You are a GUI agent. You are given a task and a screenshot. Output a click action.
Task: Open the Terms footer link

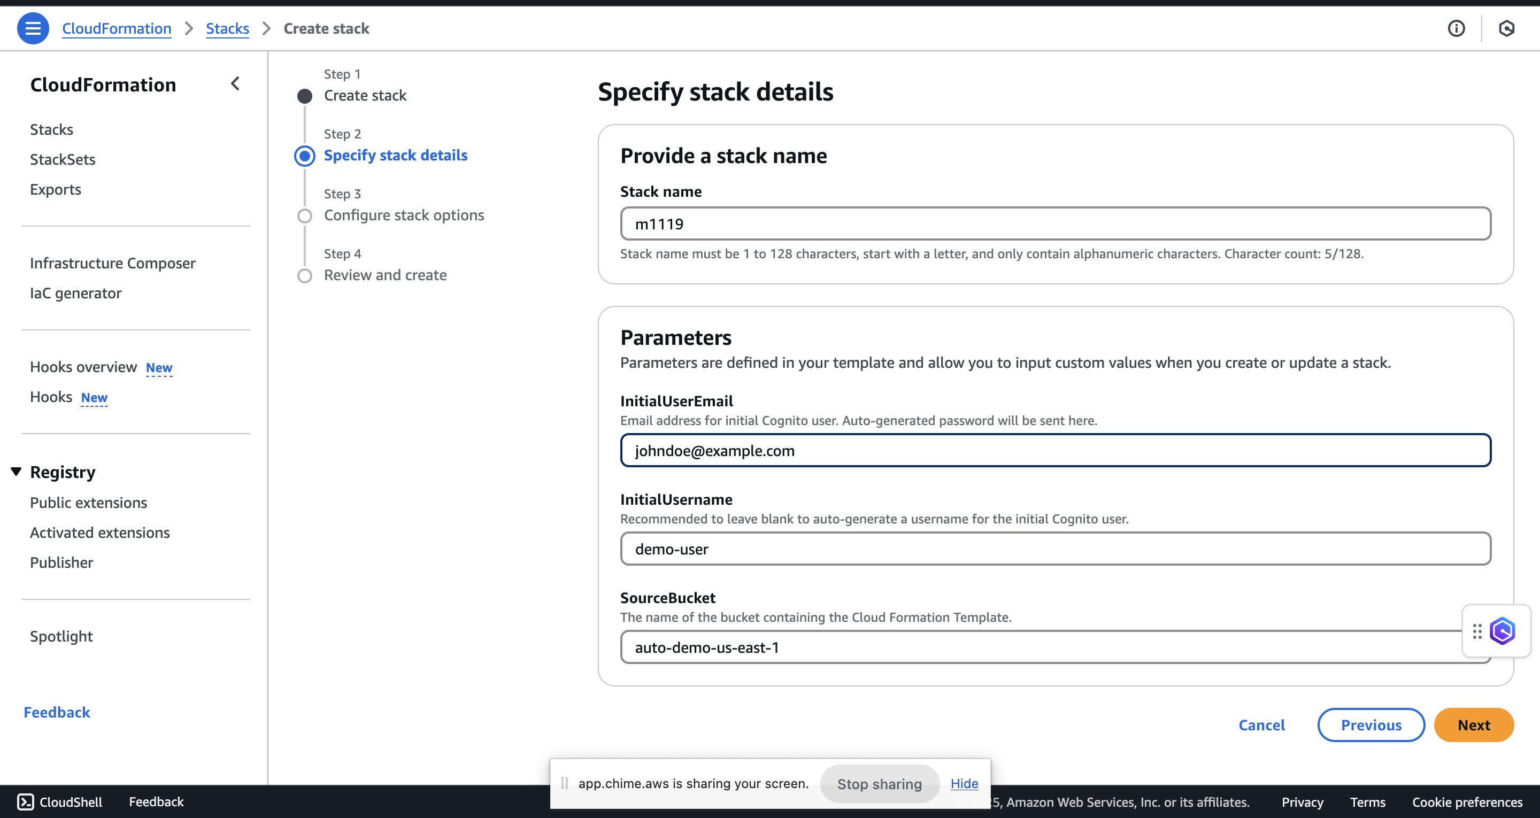coord(1367,802)
